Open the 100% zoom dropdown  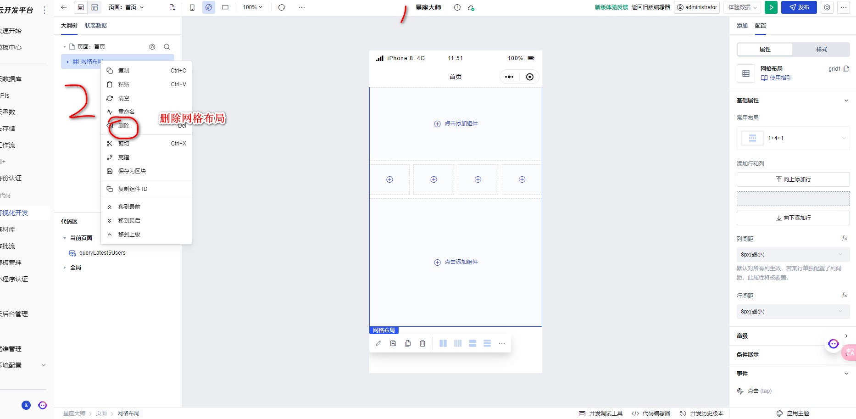(x=253, y=7)
